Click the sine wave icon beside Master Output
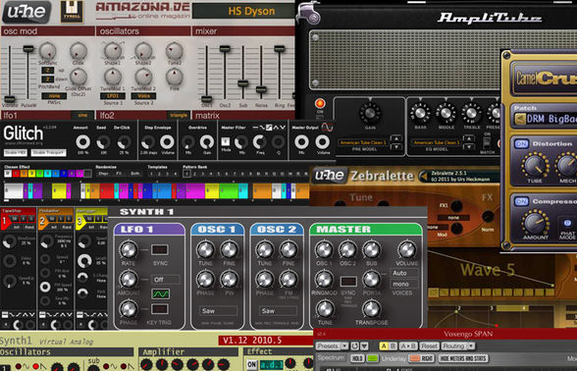 pyautogui.click(x=327, y=128)
